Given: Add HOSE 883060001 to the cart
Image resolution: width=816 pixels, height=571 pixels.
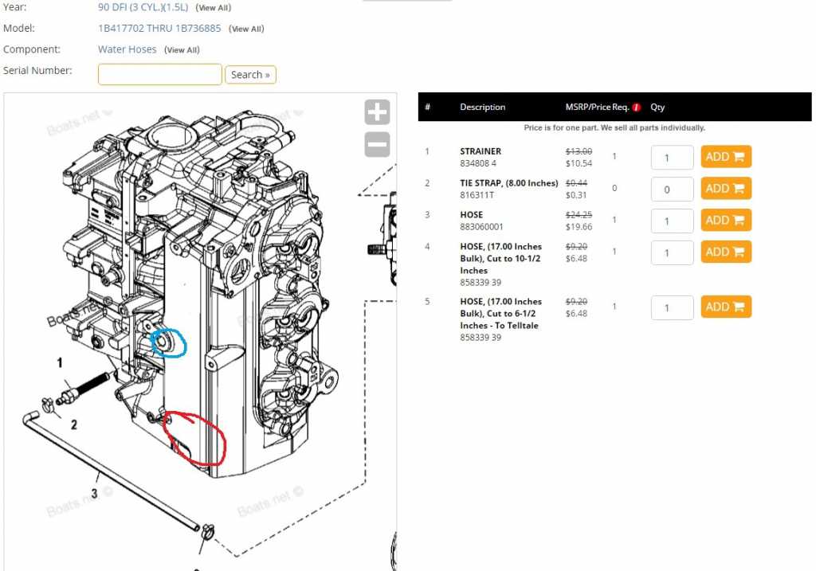Looking at the screenshot, I should [726, 221].
